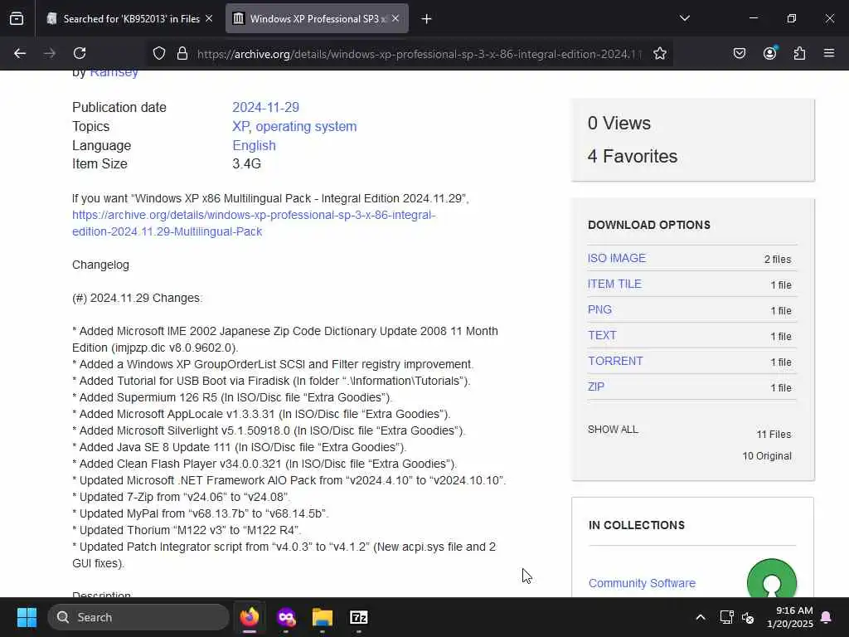
Task: Open Firefox from taskbar
Action: coord(250,617)
